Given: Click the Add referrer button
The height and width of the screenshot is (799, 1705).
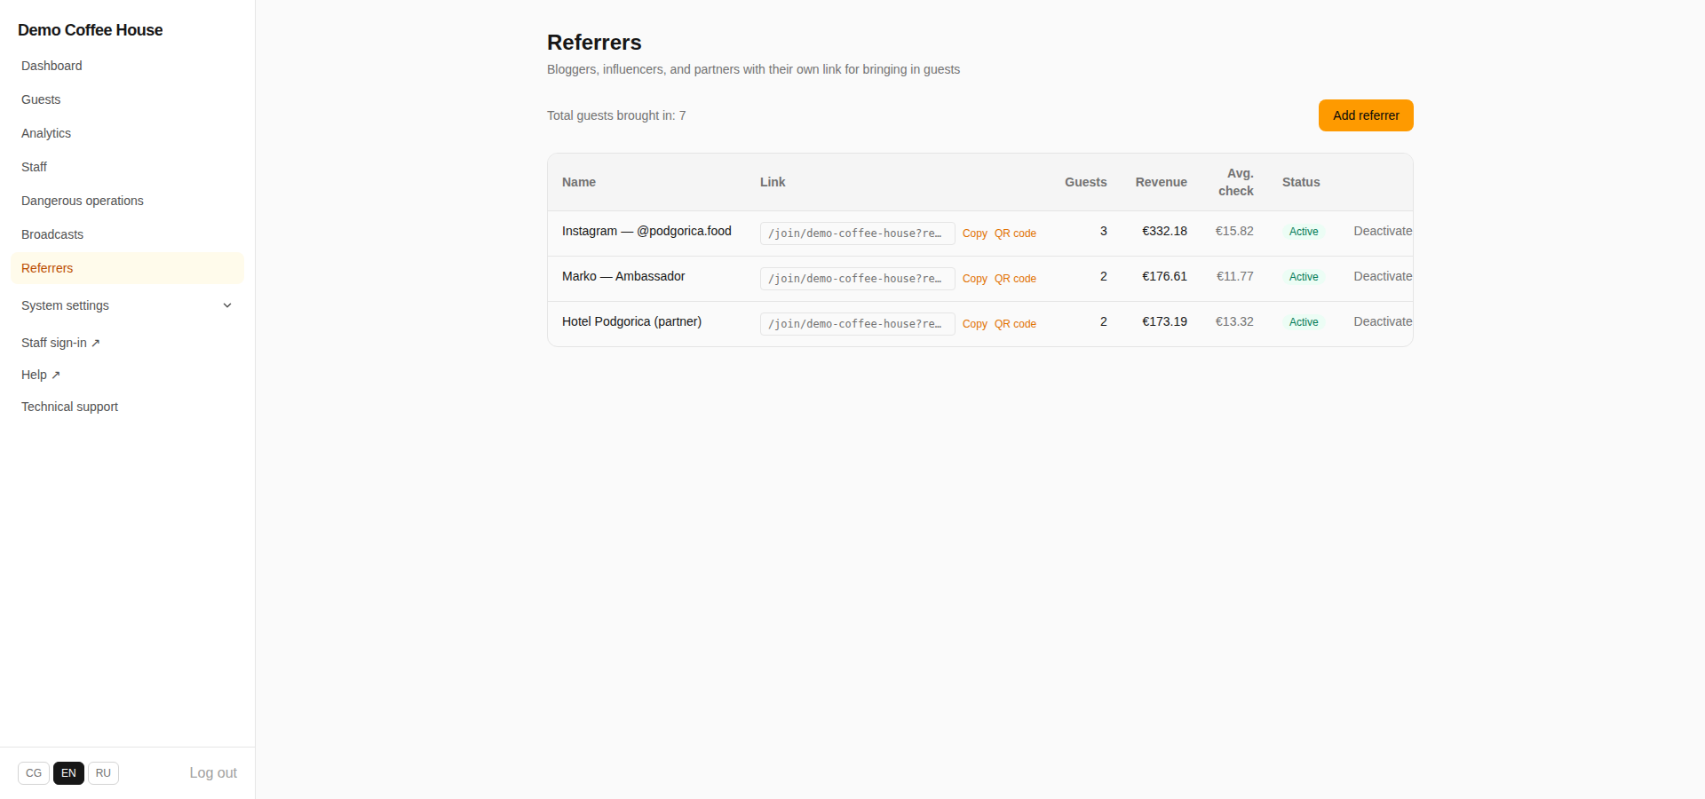Looking at the screenshot, I should (1366, 115).
